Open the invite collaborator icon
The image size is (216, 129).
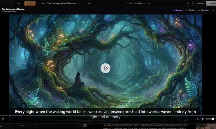click(x=188, y=4)
